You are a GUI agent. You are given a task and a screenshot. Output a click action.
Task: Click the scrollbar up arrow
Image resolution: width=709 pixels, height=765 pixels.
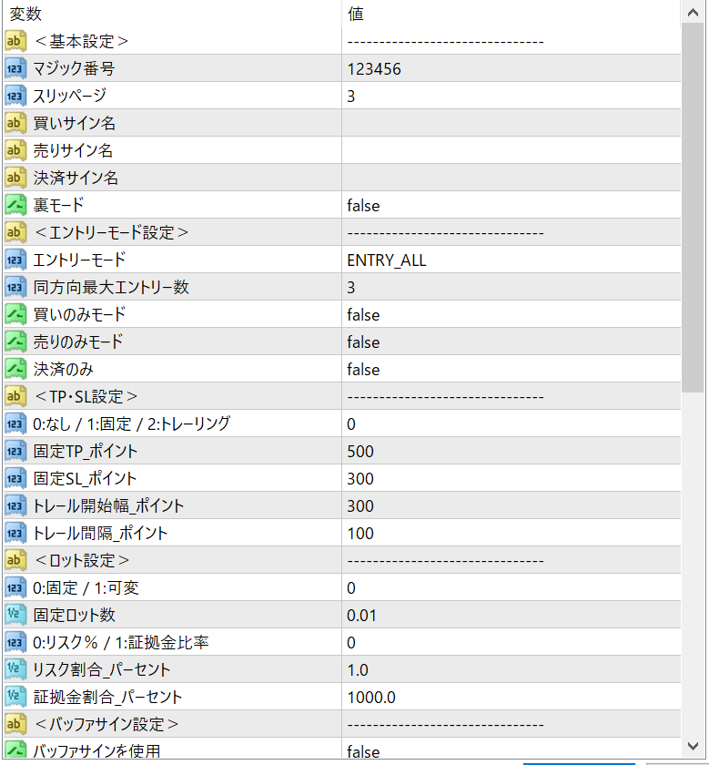[x=693, y=13]
